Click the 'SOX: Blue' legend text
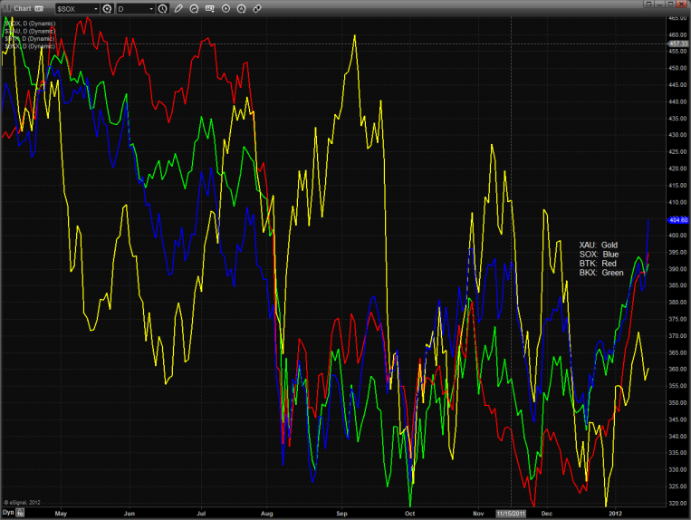The image size is (691, 520). click(599, 255)
